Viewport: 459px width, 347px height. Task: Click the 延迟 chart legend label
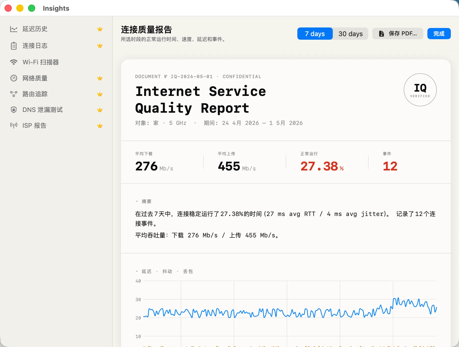[x=146, y=271]
